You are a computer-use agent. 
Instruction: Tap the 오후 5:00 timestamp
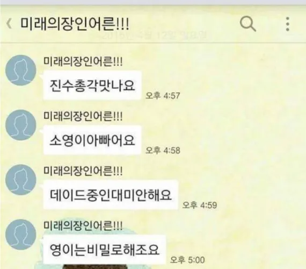pyautogui.click(x=187, y=260)
